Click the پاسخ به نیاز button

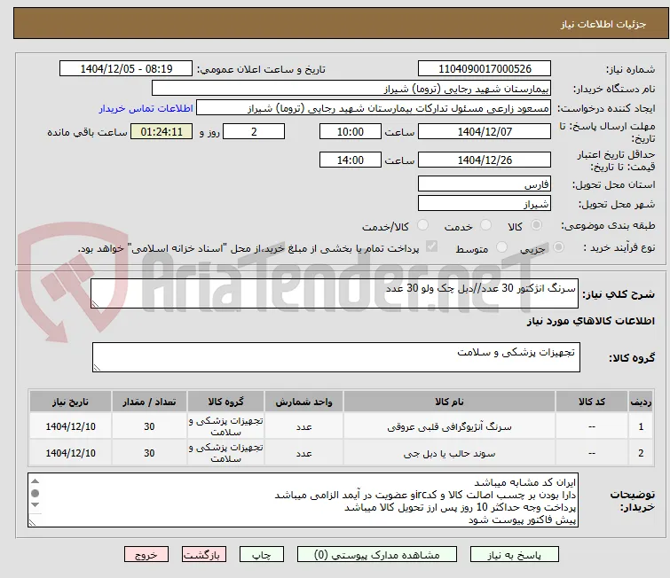point(515,555)
